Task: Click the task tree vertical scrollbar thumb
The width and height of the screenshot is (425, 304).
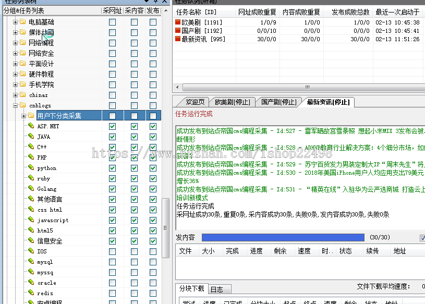Action: [165, 228]
